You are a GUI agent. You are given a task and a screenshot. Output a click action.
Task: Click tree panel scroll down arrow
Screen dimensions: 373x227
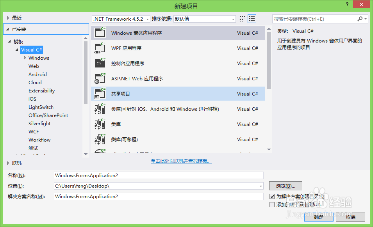(86, 154)
